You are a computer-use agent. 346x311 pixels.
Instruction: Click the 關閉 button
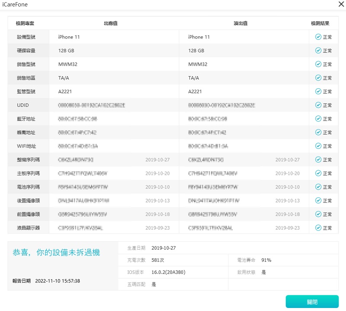coord(312,301)
